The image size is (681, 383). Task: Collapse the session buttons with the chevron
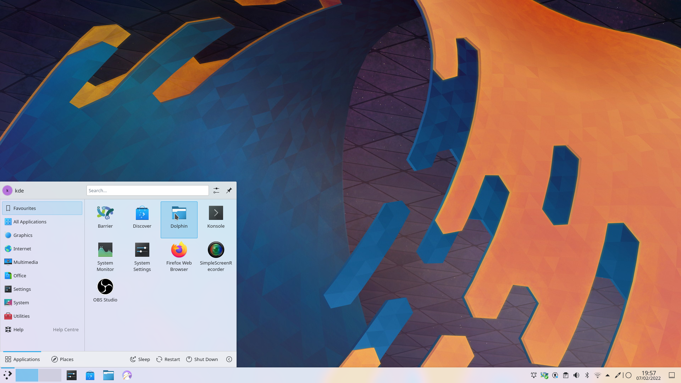(229, 359)
